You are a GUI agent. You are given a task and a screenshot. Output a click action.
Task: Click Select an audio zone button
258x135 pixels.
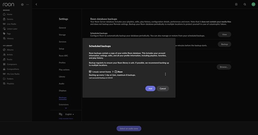tap(129, 129)
